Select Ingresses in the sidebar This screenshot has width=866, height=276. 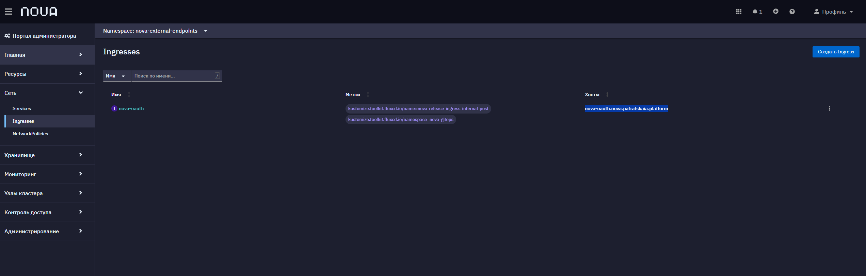tap(23, 121)
